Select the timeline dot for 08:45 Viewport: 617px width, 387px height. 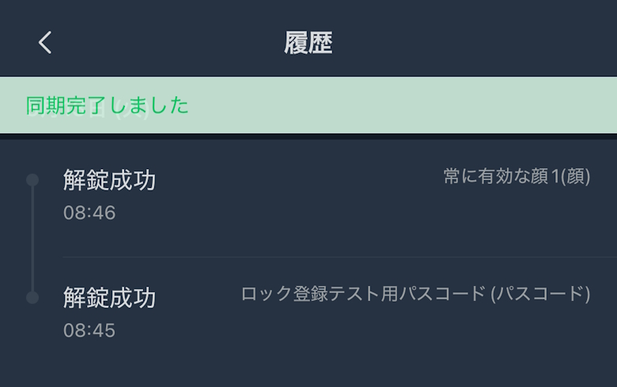(32, 298)
